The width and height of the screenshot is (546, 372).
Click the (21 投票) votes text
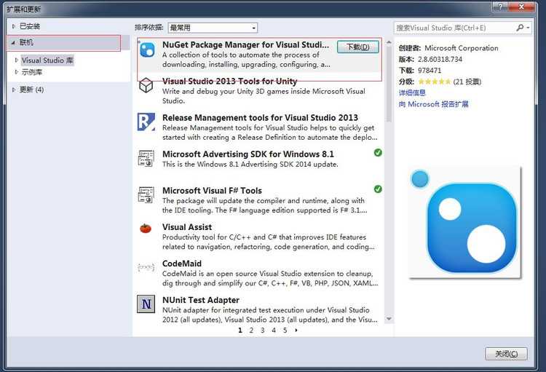[467, 82]
